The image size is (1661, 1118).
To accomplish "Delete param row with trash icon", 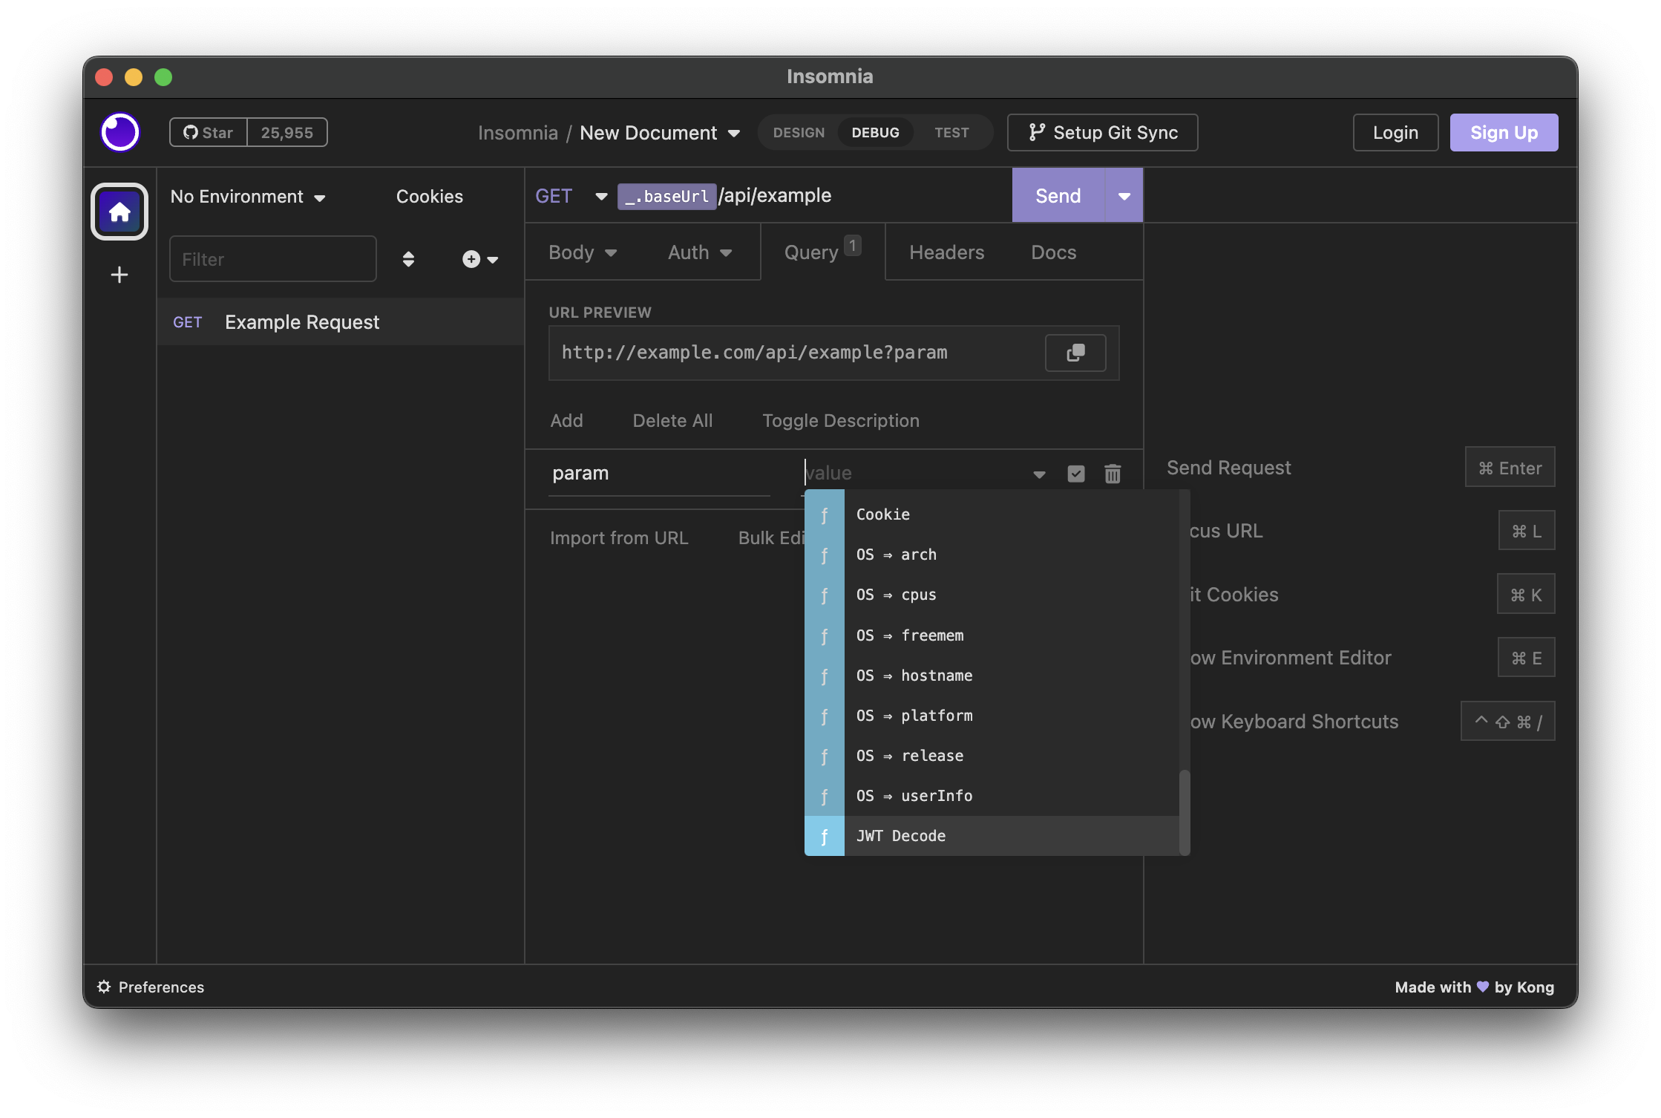I will click(x=1112, y=474).
